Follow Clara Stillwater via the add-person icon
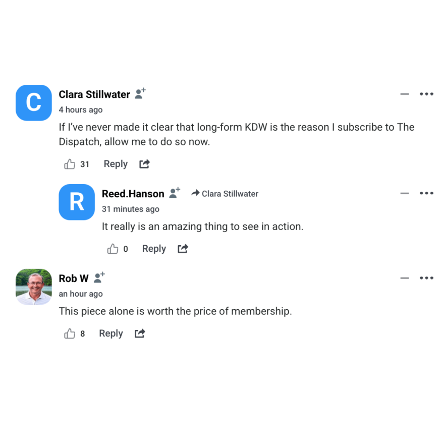The width and height of the screenshot is (444, 444). tap(139, 93)
